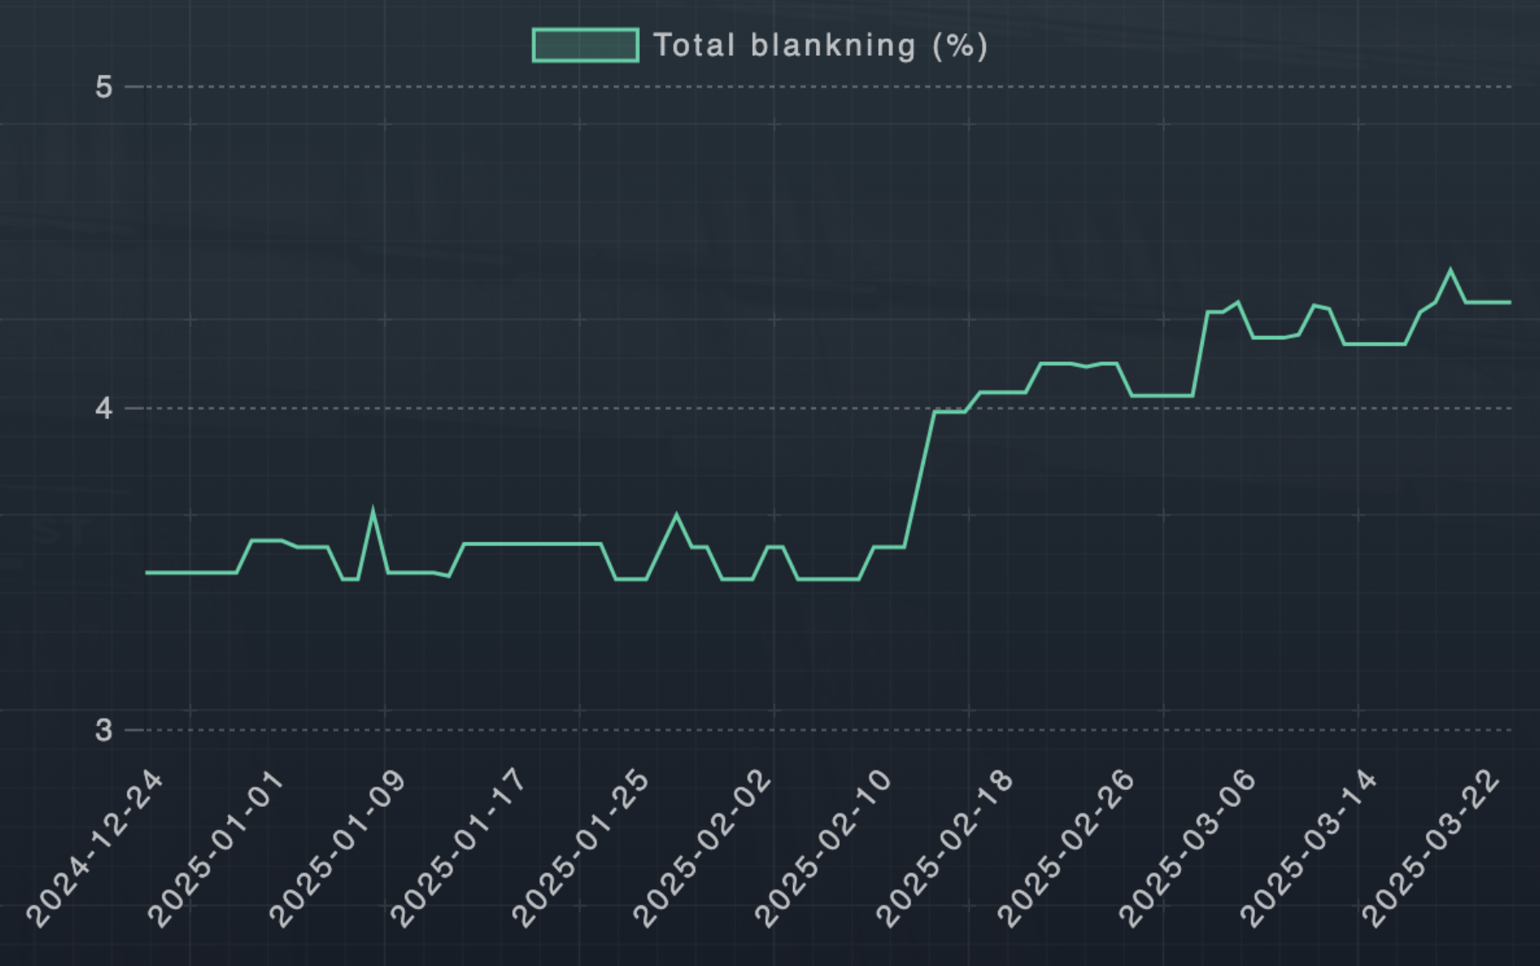
Task: Click the y-axis label 3
Action: coord(104,730)
